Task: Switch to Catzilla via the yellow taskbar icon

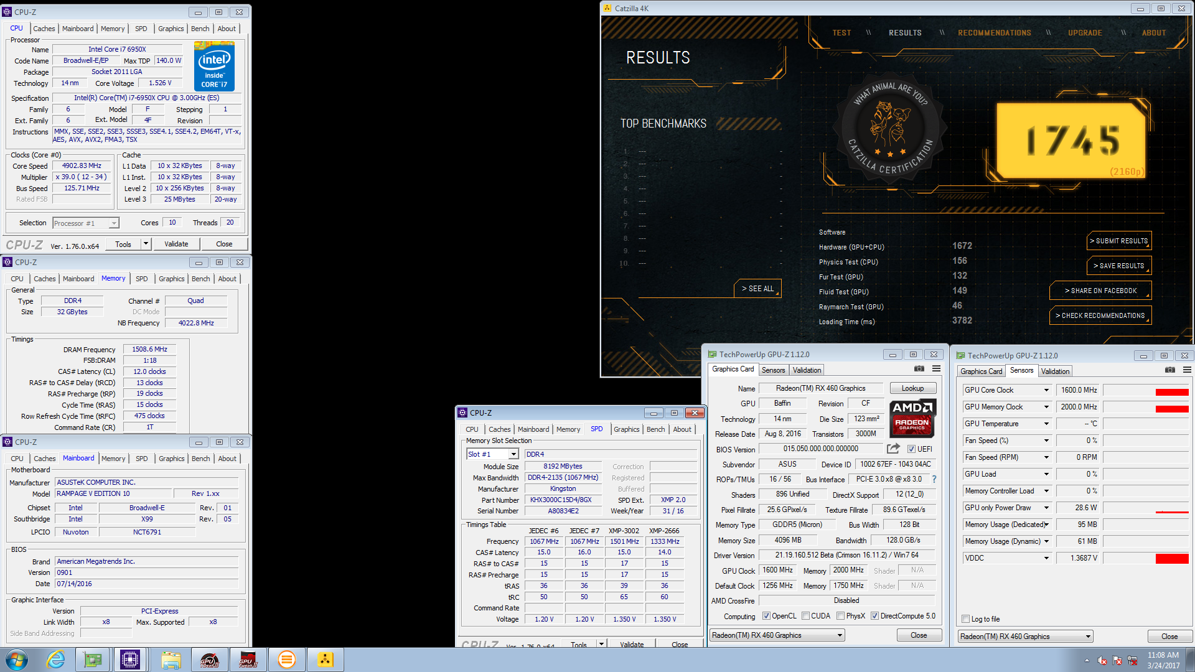Action: point(325,660)
